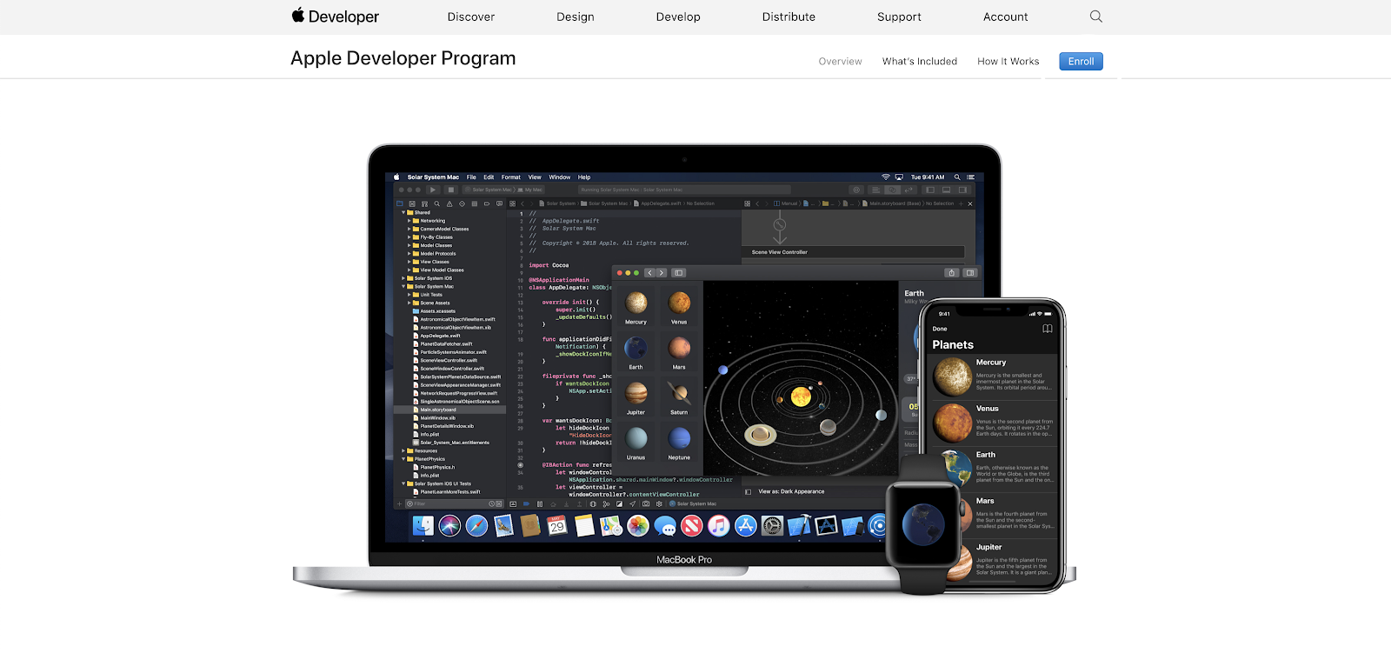Viewport: 1391px width, 653px height.
Task: Expand the CameraModel Classes folder
Action: point(409,229)
